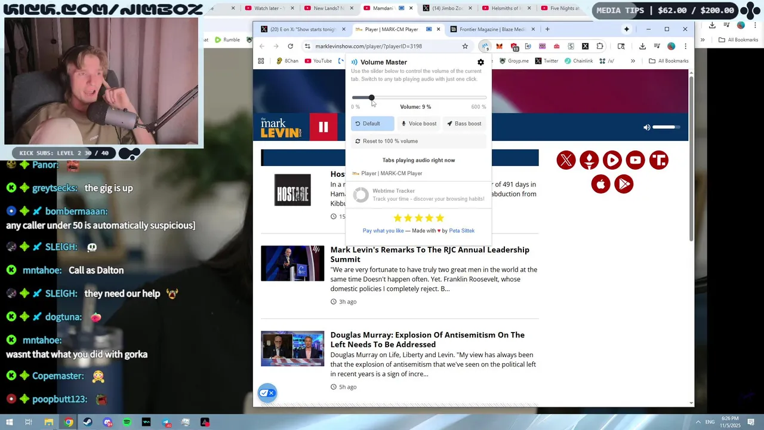764x430 pixels.
Task: Pause the Mark Levin player
Action: click(324, 127)
